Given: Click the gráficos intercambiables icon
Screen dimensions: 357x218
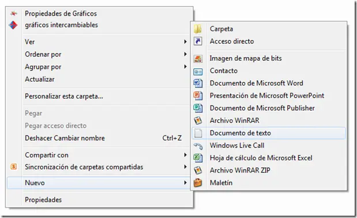Looking at the screenshot, I should [13, 25].
